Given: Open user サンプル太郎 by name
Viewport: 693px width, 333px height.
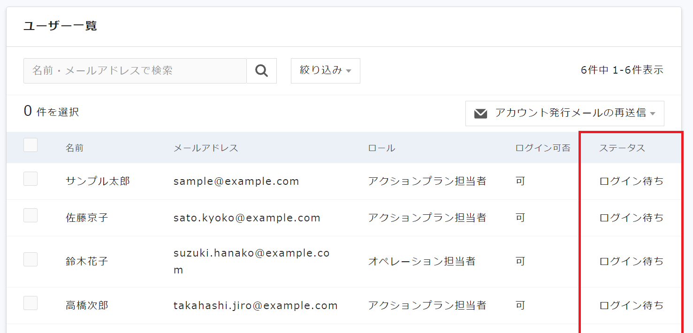Looking at the screenshot, I should tap(98, 181).
